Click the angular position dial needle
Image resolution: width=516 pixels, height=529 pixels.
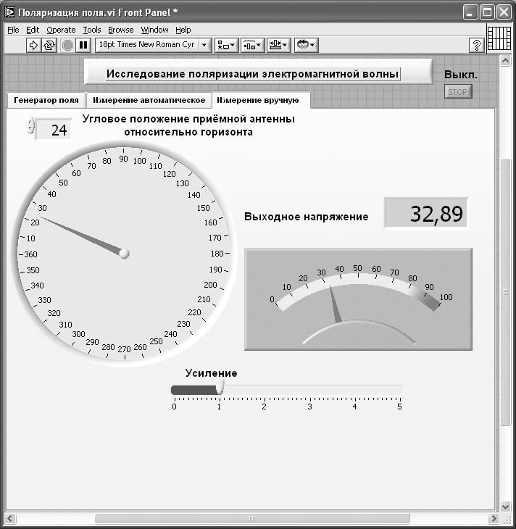[x=83, y=236]
